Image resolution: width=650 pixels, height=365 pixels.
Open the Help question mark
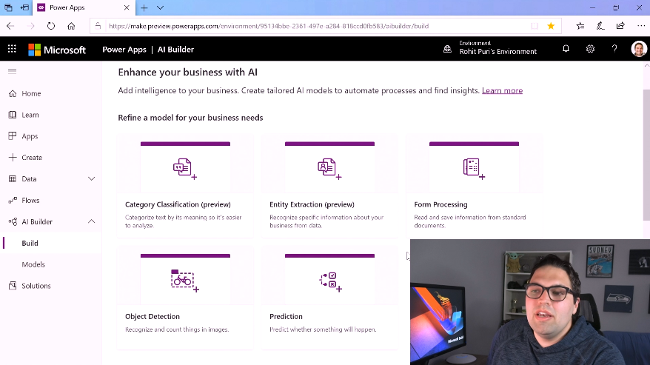coord(614,49)
